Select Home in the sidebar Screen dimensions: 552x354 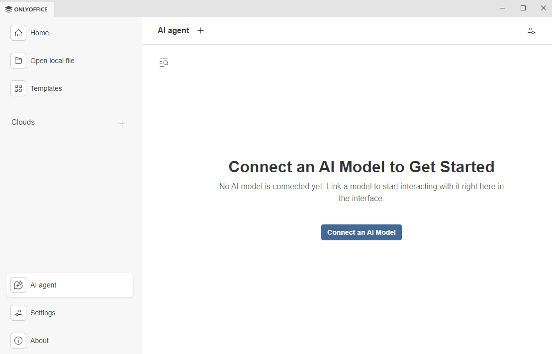tap(39, 32)
